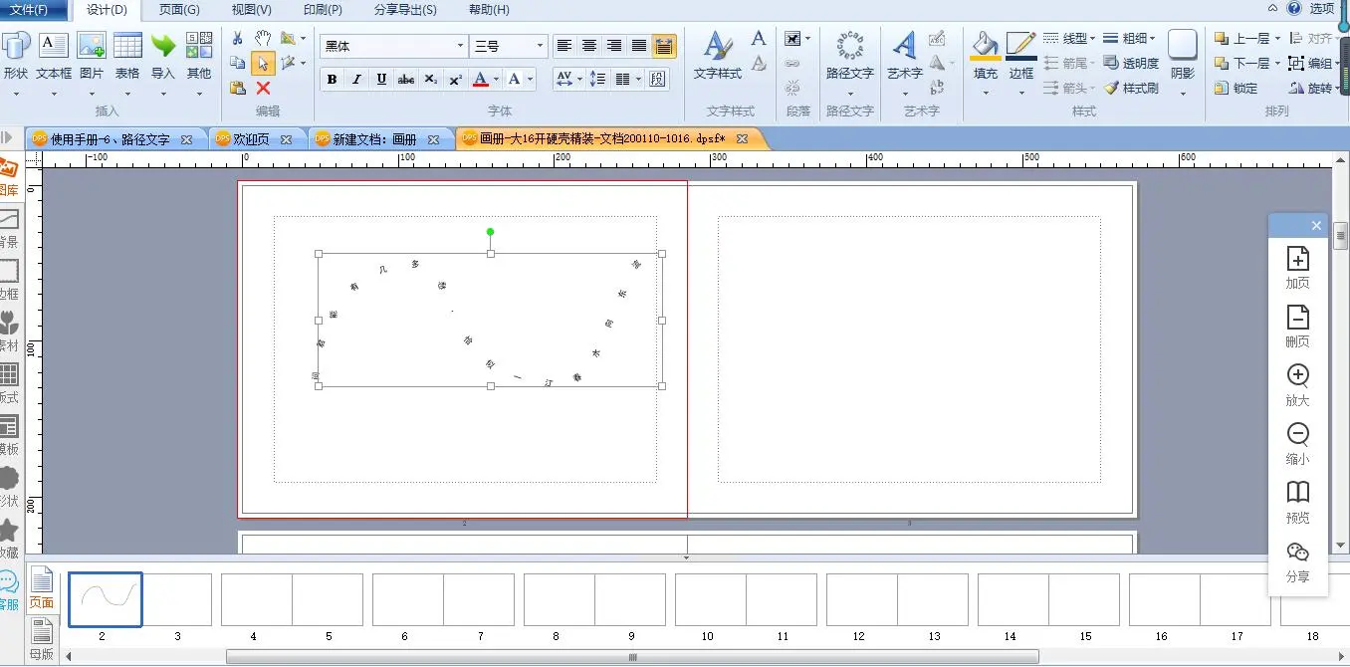Expand the line type (线型) dropdown
The height and width of the screenshot is (667, 1350).
[x=1069, y=39]
